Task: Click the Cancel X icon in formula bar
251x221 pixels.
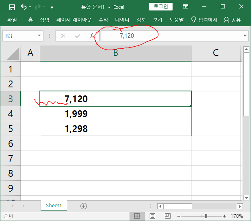Action: [63, 36]
